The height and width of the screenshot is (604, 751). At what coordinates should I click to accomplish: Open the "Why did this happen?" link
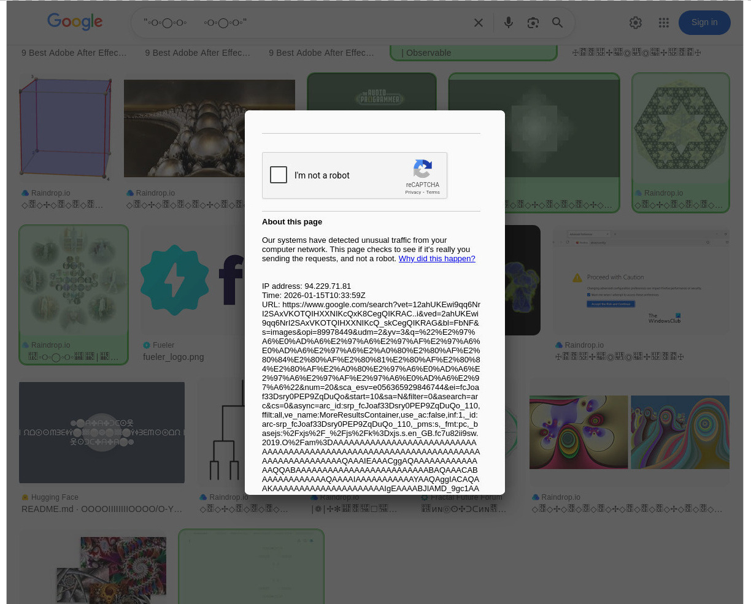(x=436, y=259)
